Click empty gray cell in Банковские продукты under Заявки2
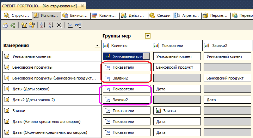This screenshot has width=253, height=138. 227,67
